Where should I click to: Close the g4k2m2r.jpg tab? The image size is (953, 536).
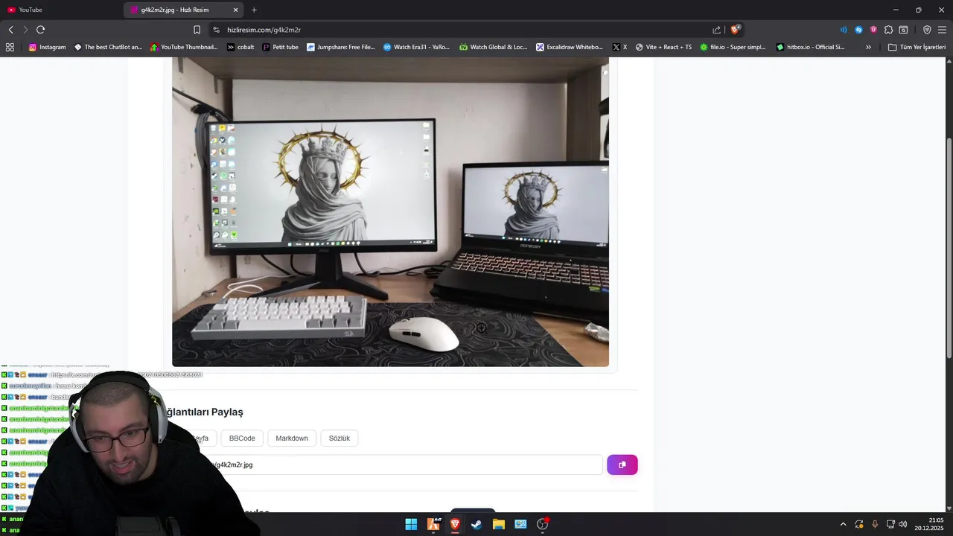(x=236, y=10)
